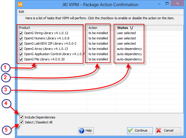
Task: Click the VI application icon in title bar
Action: 20,4
